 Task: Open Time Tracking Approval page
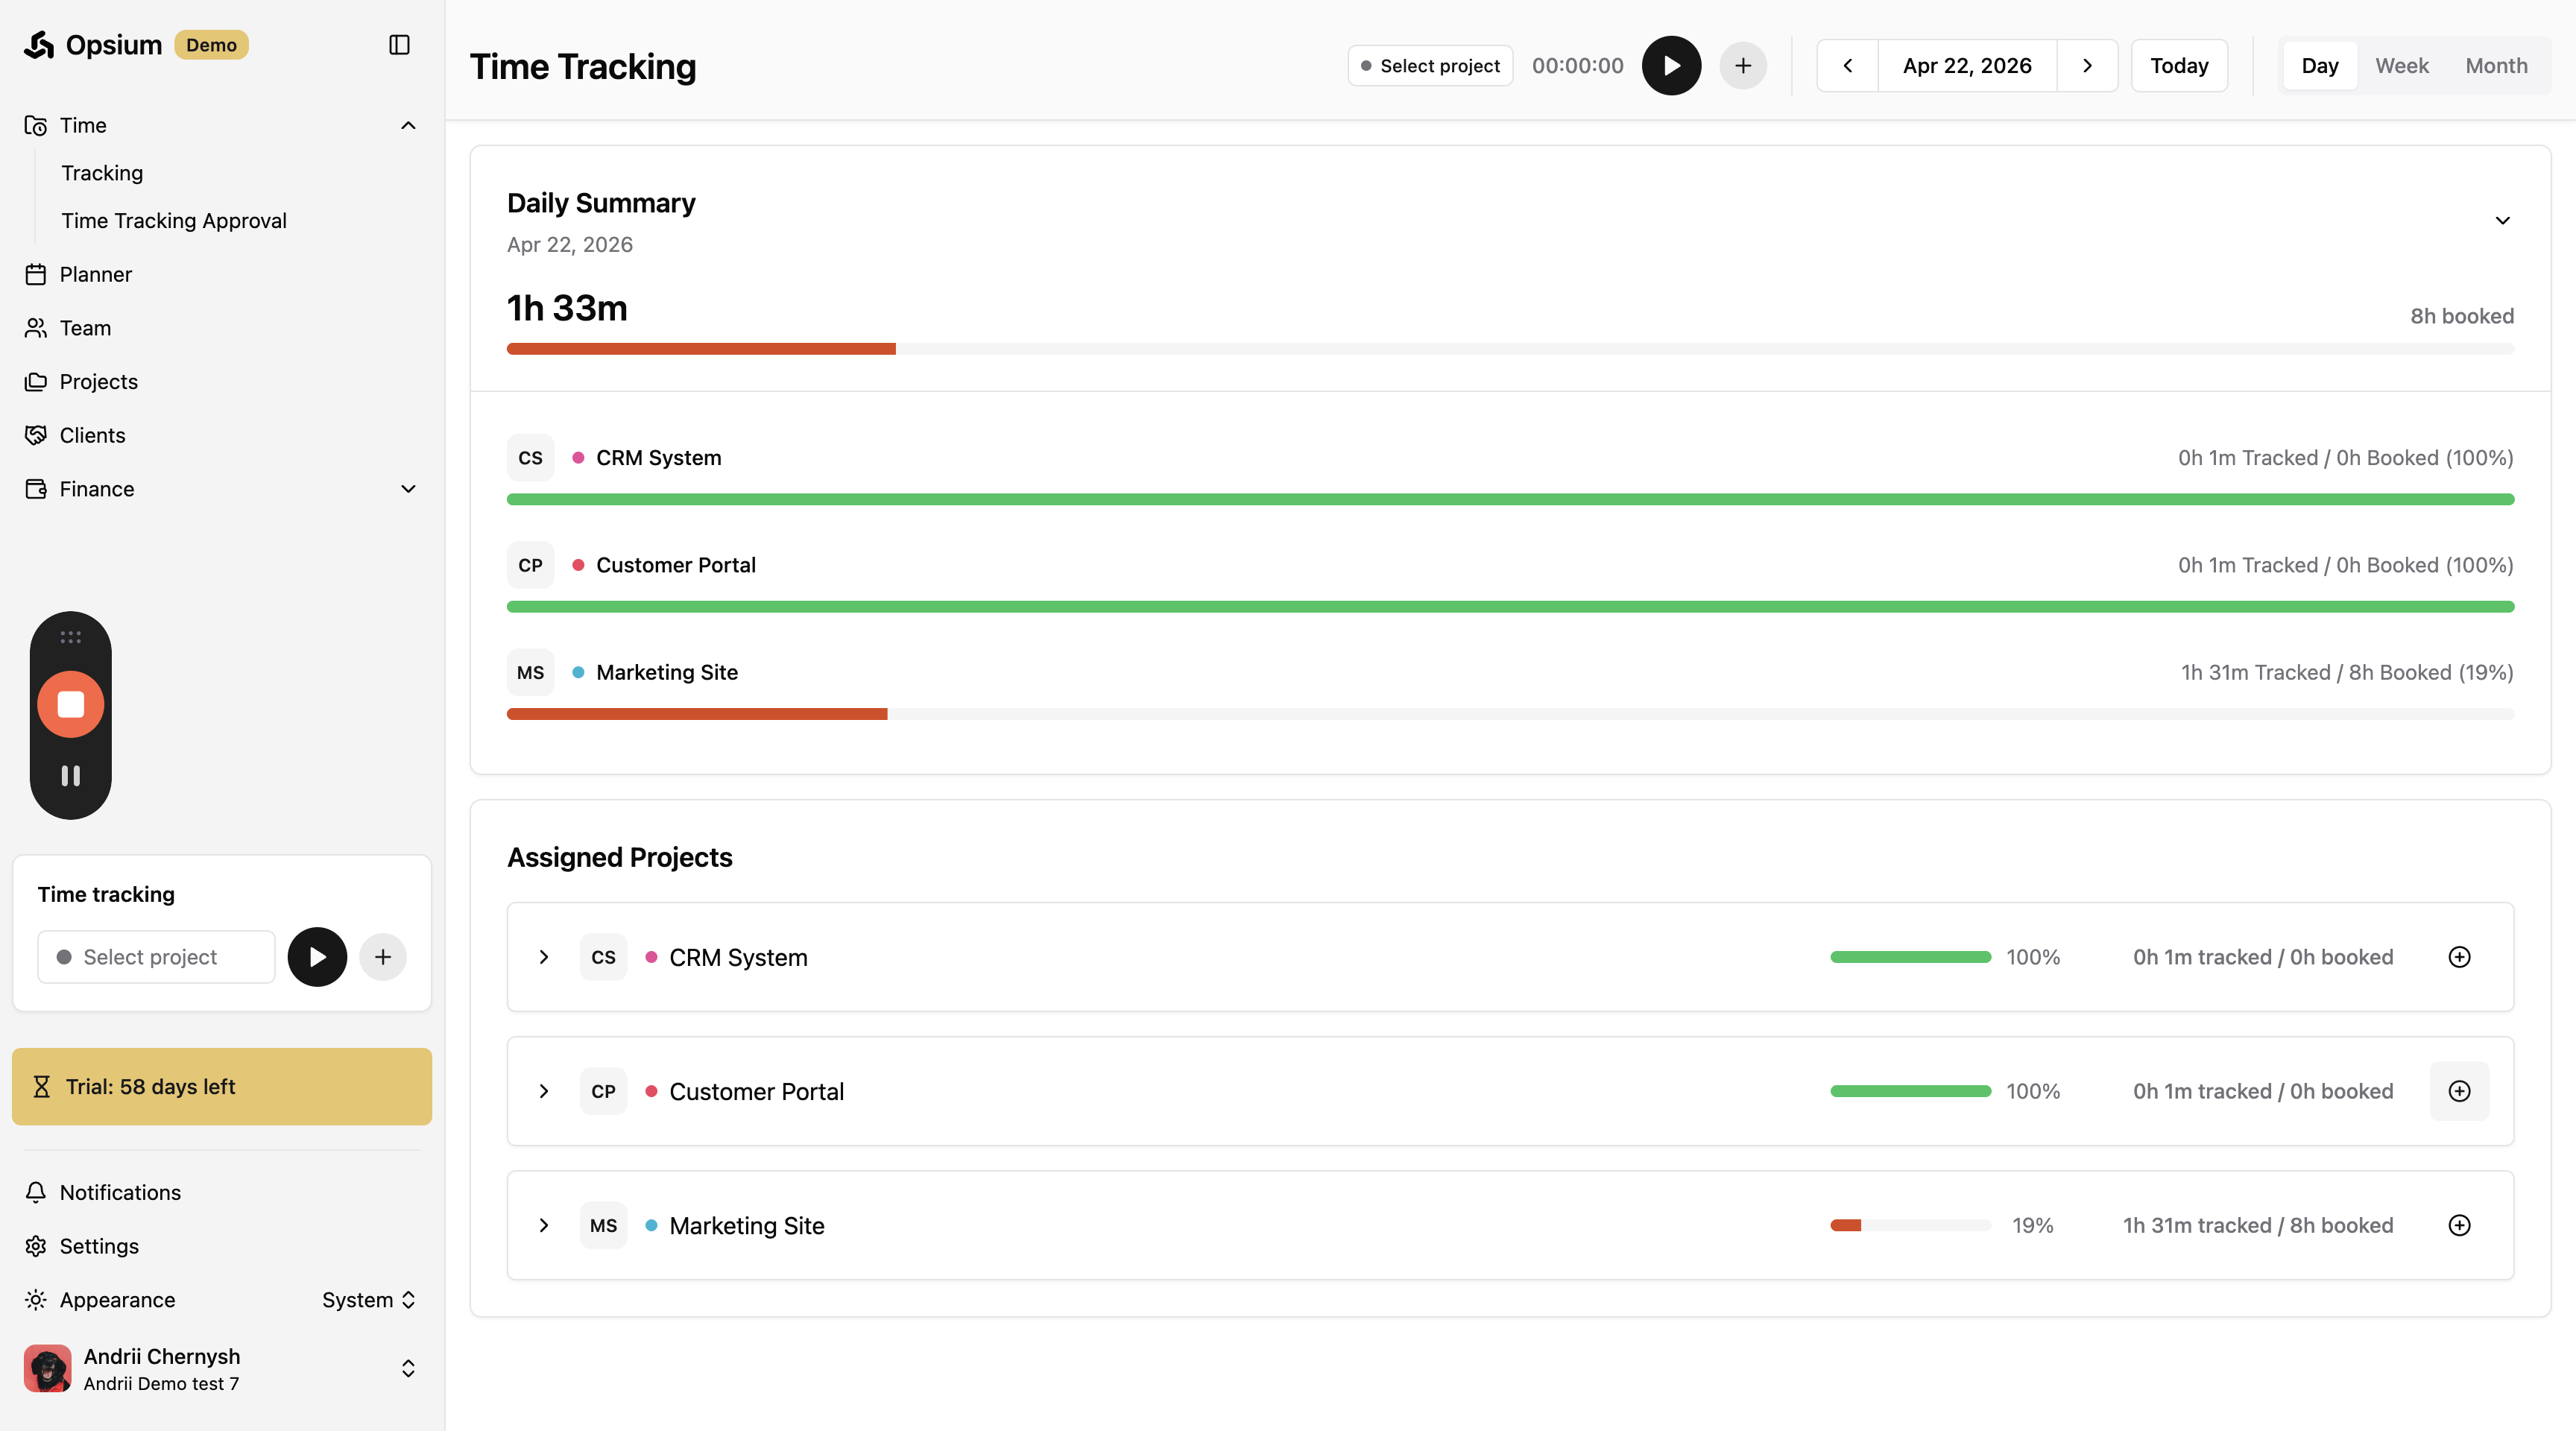tap(174, 221)
